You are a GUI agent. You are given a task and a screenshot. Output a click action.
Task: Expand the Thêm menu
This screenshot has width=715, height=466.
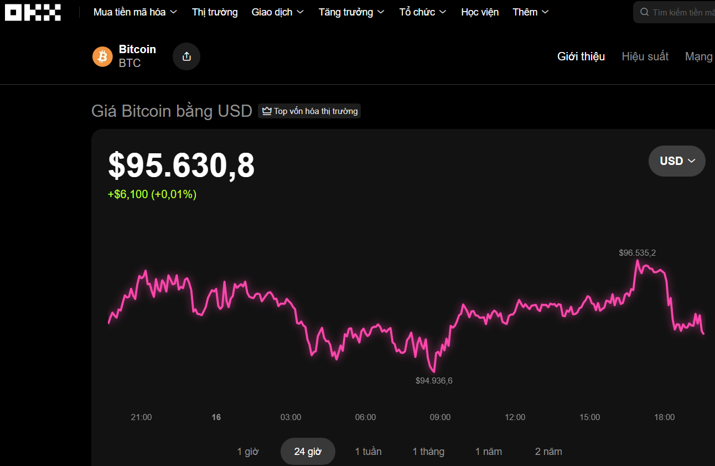pos(530,12)
